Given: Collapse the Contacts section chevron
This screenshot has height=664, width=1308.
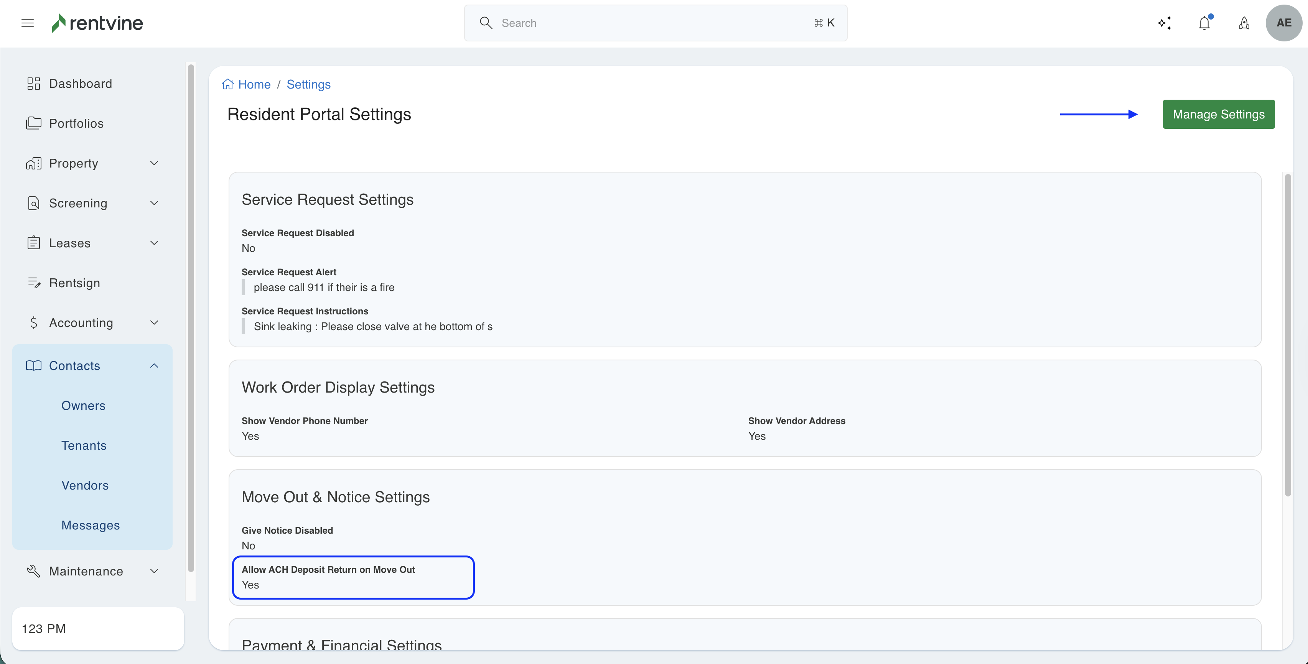Looking at the screenshot, I should tap(154, 365).
